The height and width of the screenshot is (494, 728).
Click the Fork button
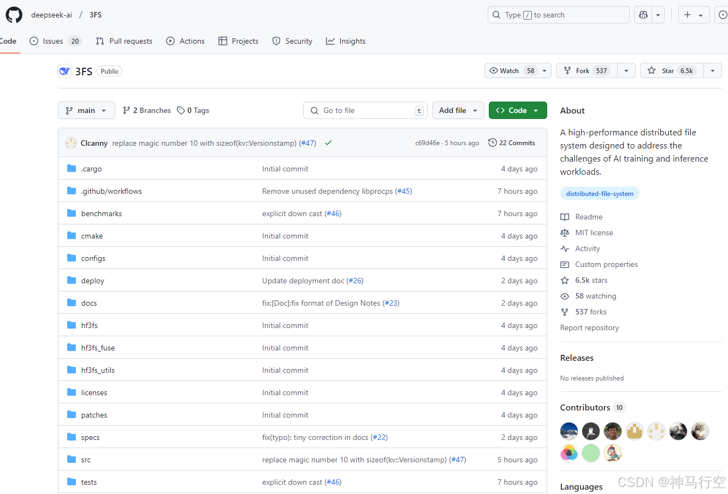click(x=587, y=71)
